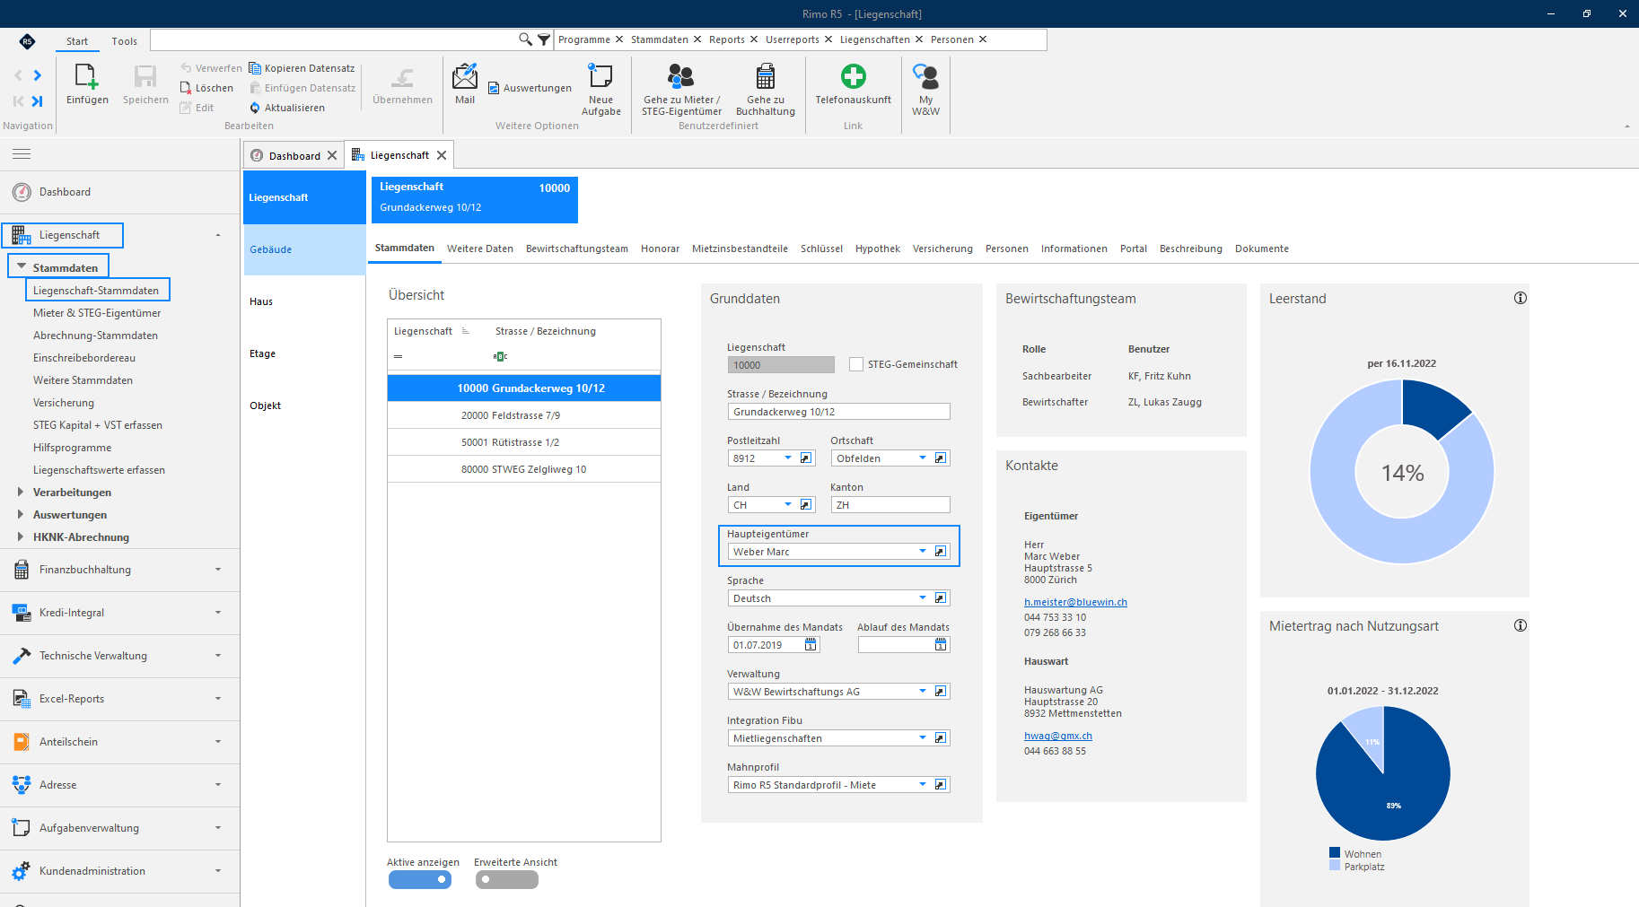Click the hamburger menu in sidebar
This screenshot has width=1639, height=907.
click(x=22, y=154)
